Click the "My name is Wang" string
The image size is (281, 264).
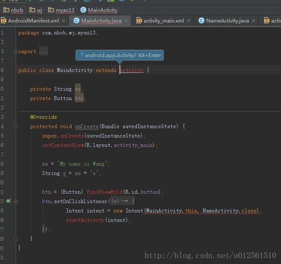coord(82,164)
